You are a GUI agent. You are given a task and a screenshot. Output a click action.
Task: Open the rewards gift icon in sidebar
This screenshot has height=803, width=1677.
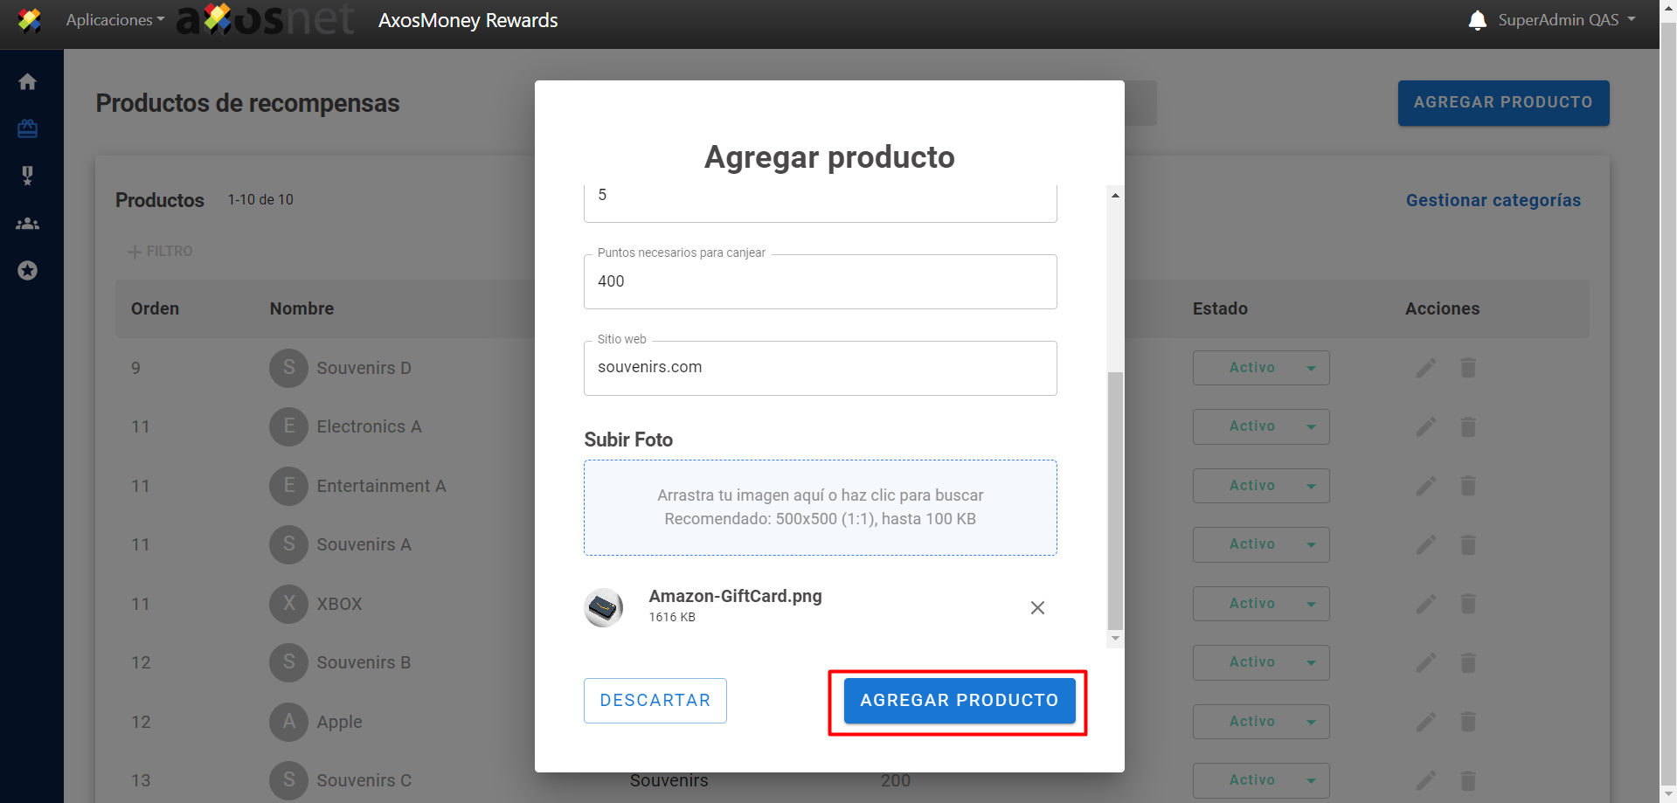pyautogui.click(x=28, y=129)
